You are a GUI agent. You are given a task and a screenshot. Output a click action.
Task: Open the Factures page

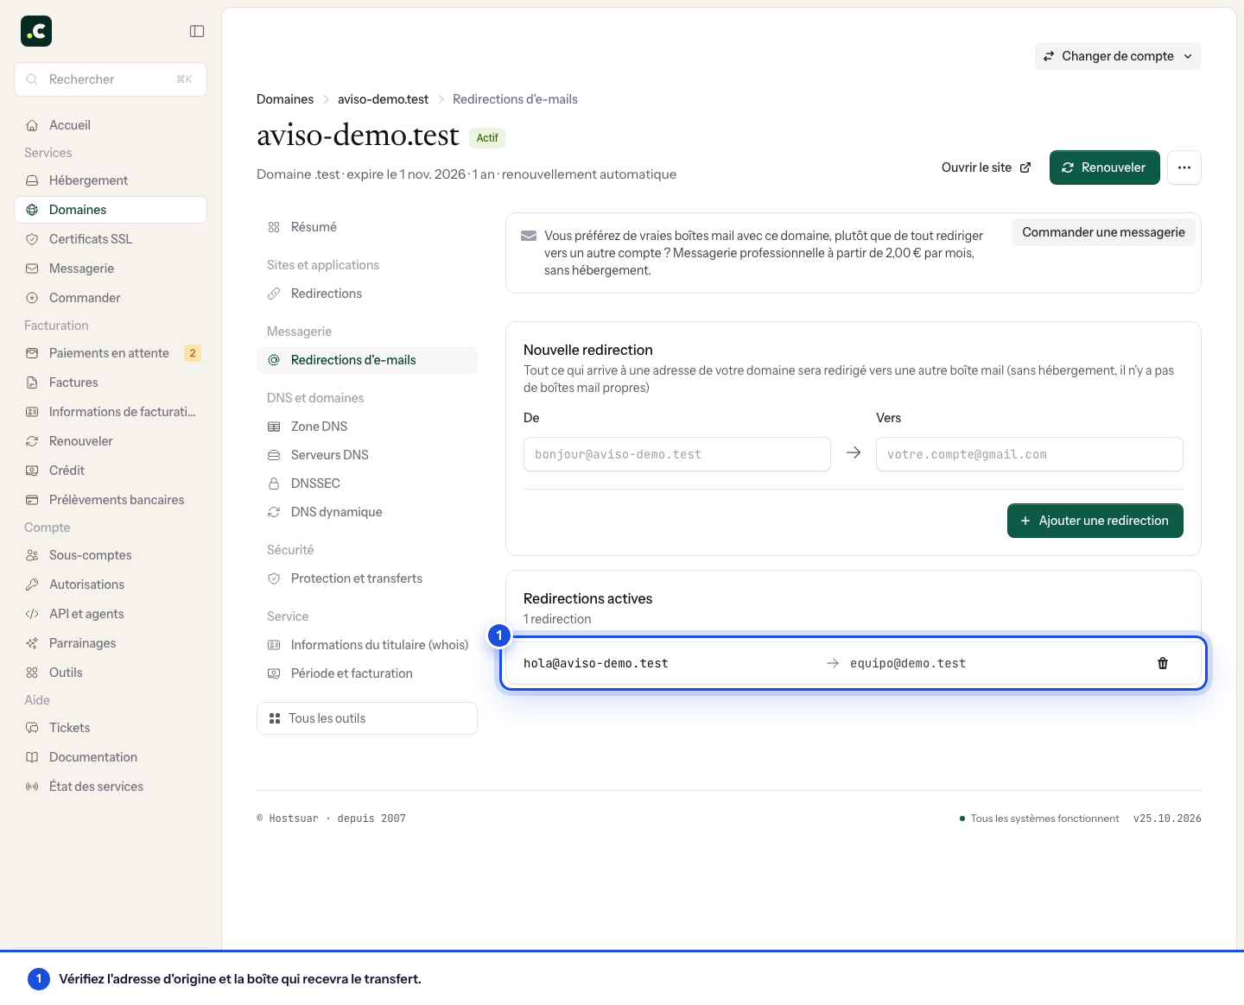[x=111, y=382]
